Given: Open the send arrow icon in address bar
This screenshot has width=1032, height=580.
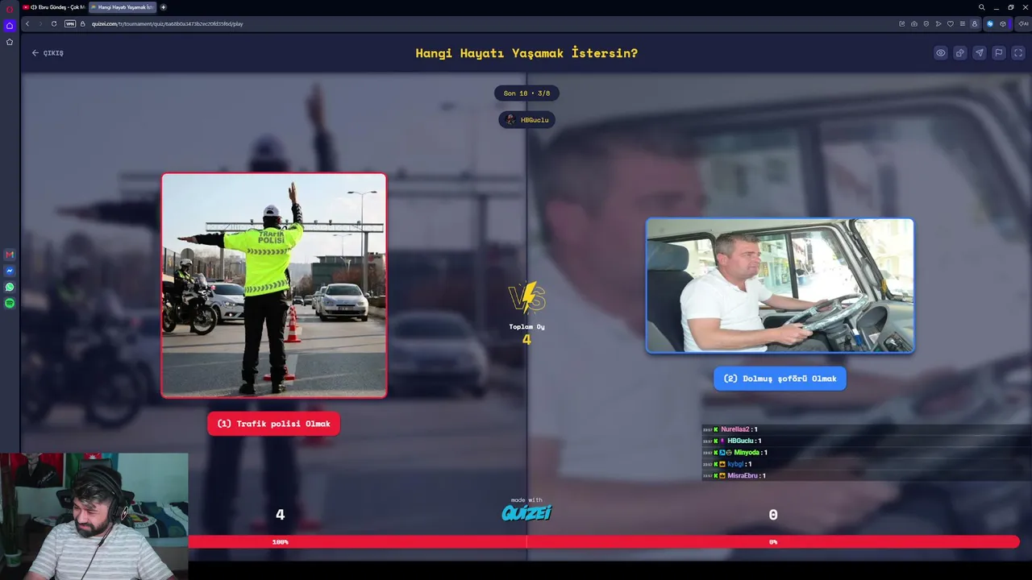Looking at the screenshot, I should 938,23.
